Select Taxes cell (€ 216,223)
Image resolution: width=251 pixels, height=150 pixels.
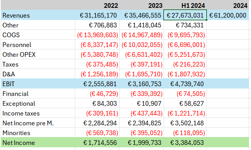[x=185, y=64]
